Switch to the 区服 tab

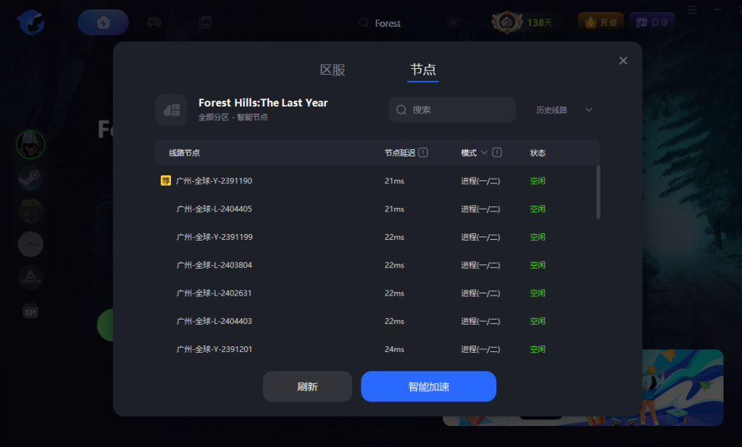[x=333, y=70]
